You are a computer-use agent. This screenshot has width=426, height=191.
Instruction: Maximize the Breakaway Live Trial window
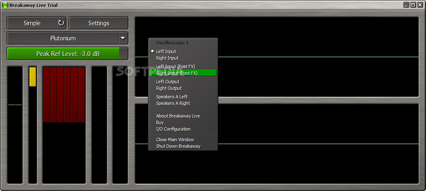pos(413,5)
